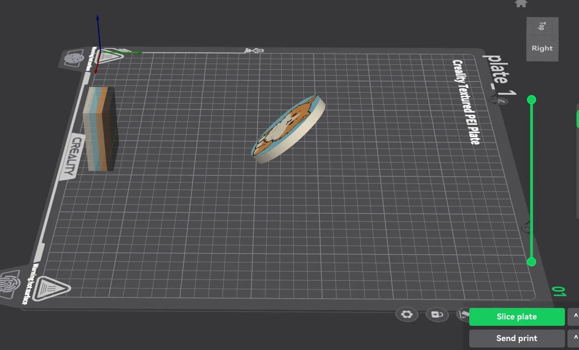Screen dimensions: 579x350
Task: Click the Slice plate button
Action: click(x=517, y=317)
